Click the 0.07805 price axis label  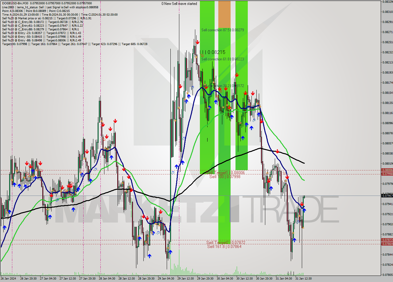(388, 275)
